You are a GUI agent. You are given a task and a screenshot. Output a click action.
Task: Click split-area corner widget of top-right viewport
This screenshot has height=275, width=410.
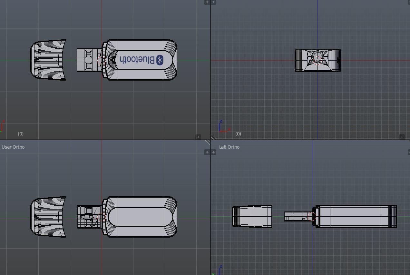pyautogui.click(x=213, y=137)
